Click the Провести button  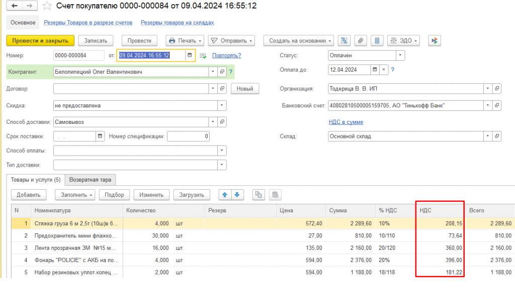click(139, 41)
